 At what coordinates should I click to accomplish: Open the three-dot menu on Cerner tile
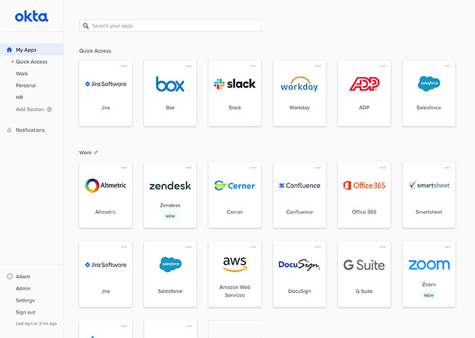(253, 168)
